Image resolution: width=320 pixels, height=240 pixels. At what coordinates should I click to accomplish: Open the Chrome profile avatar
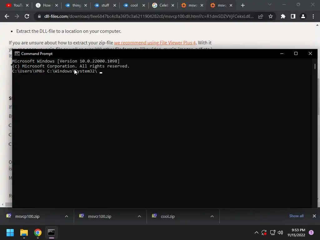tap(303, 16)
